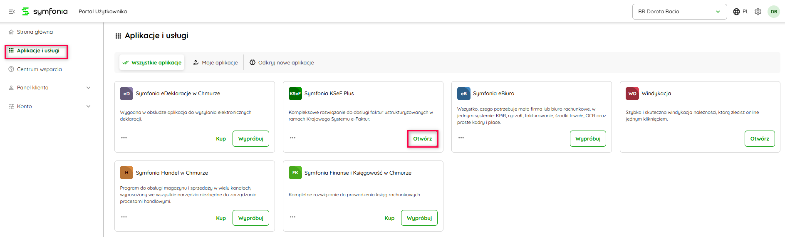Click Kup for Symfonia Finanse i Księgowość
This screenshot has width=785, height=237.
point(389,218)
